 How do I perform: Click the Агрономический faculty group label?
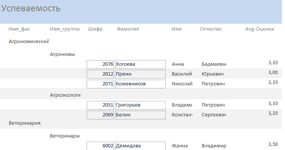[29, 42]
